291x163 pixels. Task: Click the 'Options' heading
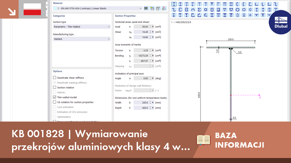pos(57,71)
